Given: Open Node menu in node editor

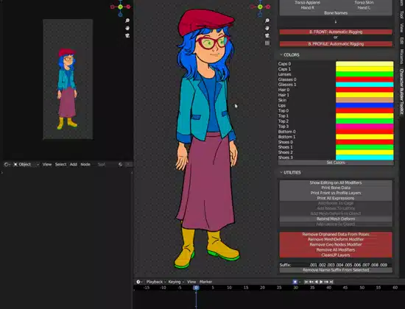Looking at the screenshot, I should (85, 165).
